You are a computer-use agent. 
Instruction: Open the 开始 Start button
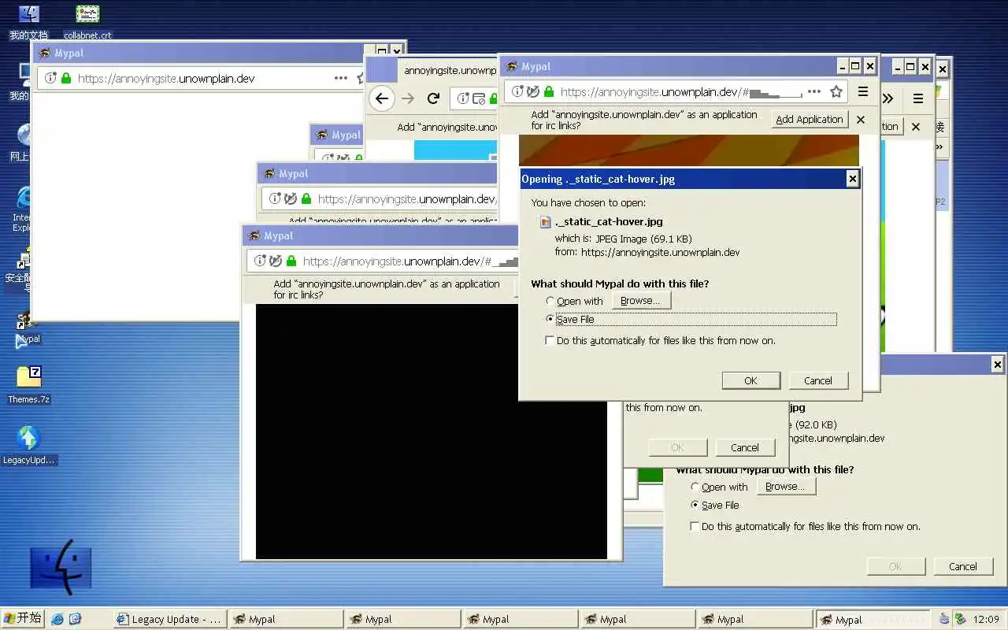(21, 618)
